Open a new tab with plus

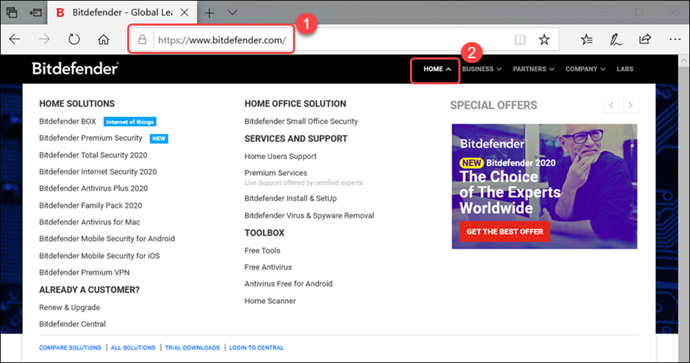pos(209,12)
